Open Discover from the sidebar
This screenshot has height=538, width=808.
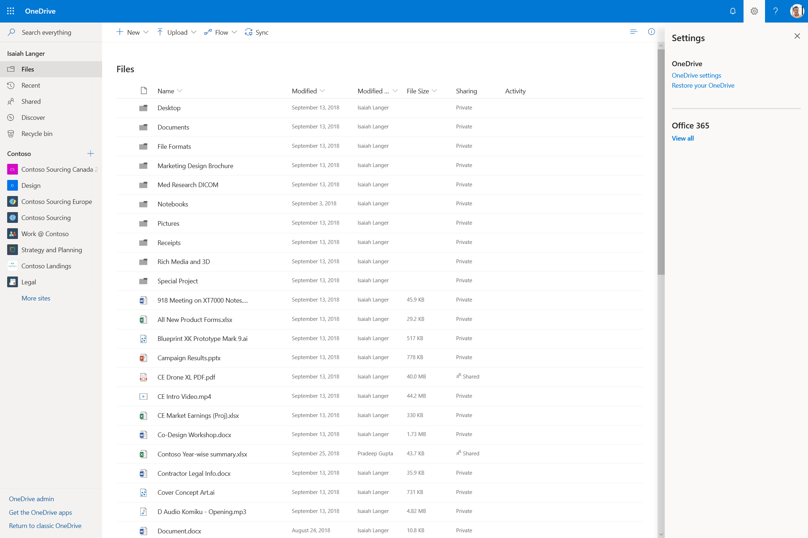pyautogui.click(x=33, y=117)
